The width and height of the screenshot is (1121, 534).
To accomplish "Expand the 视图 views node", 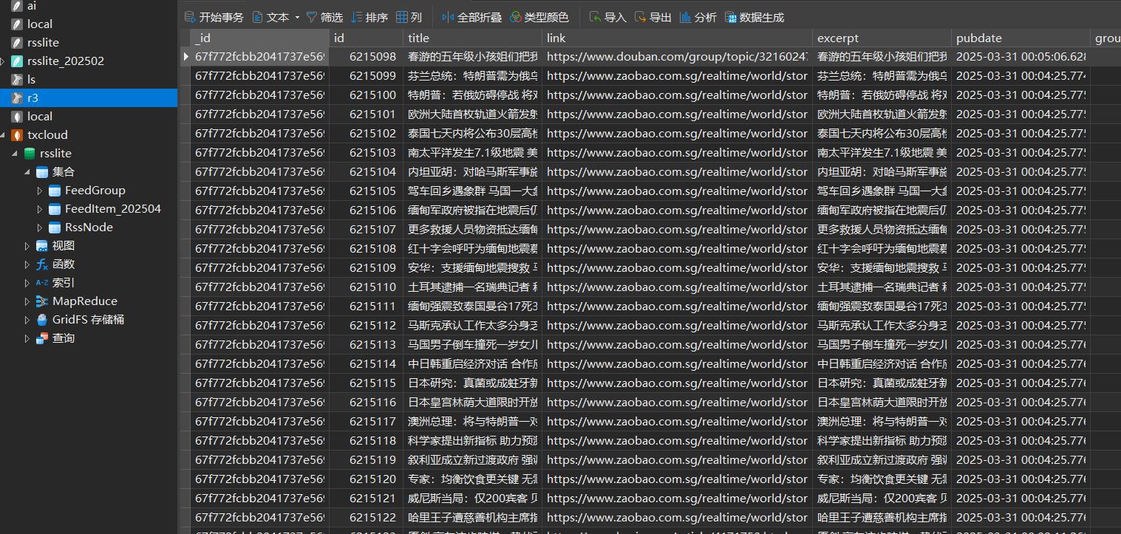I will click(27, 246).
